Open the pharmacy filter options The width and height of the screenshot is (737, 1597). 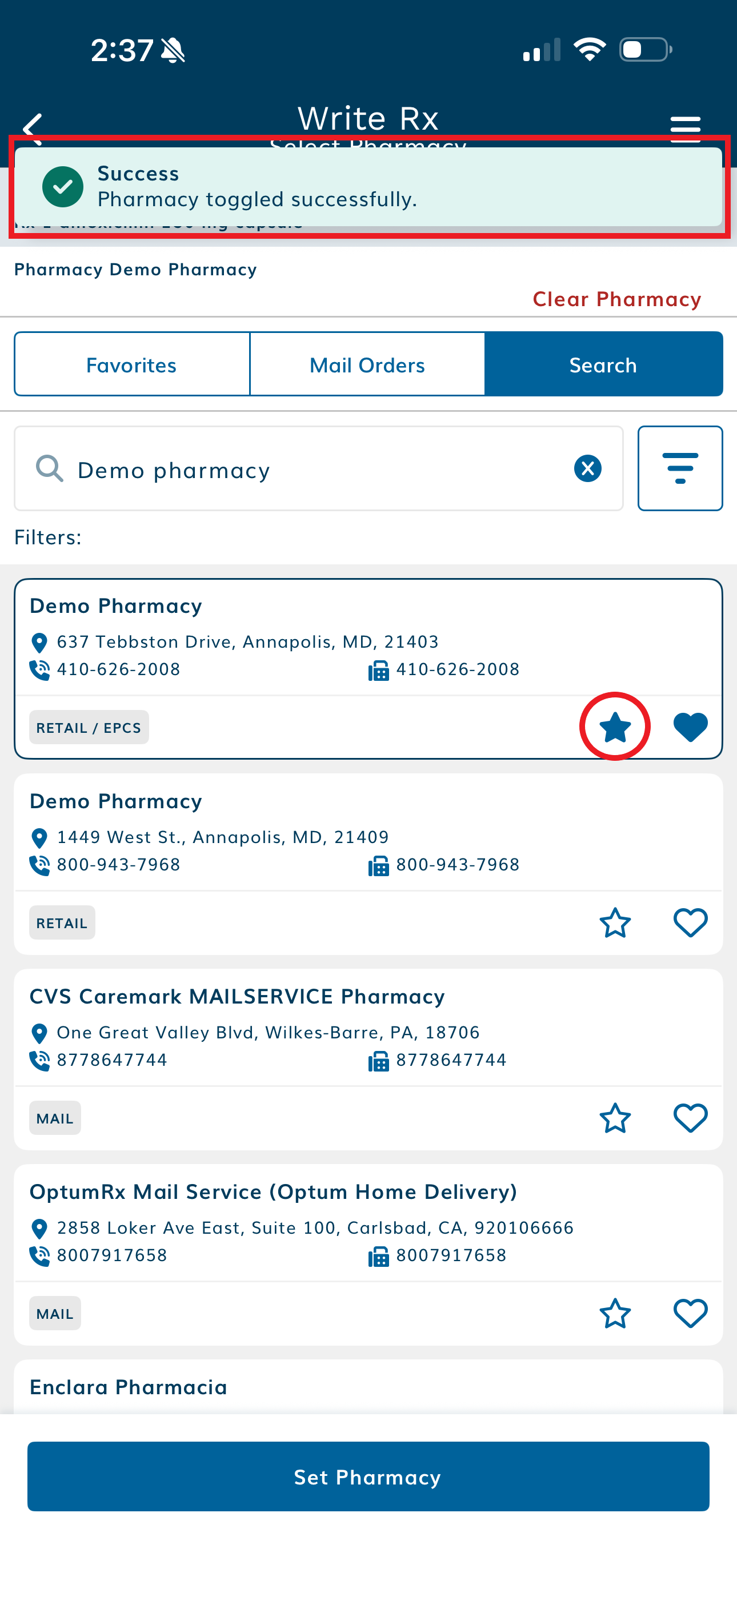(680, 468)
